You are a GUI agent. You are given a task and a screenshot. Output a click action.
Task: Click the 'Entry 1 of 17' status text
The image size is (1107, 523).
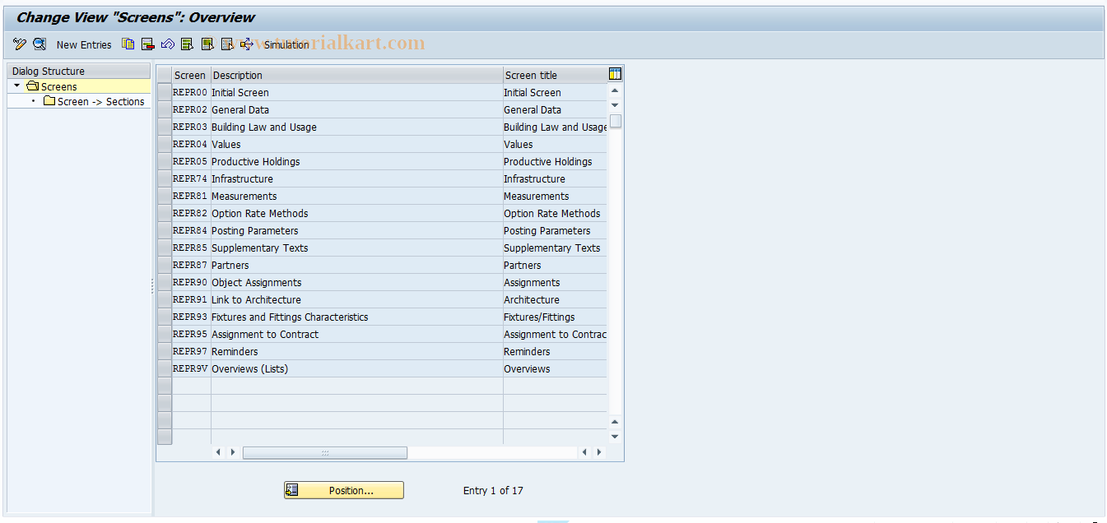(x=493, y=491)
